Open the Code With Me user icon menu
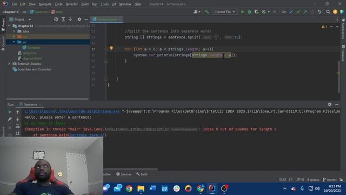The height and width of the screenshot is (195, 346). (x=197, y=12)
